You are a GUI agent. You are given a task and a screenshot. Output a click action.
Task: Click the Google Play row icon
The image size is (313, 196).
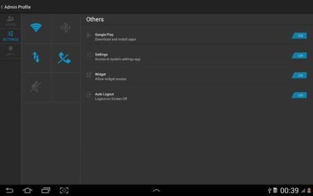click(x=89, y=35)
